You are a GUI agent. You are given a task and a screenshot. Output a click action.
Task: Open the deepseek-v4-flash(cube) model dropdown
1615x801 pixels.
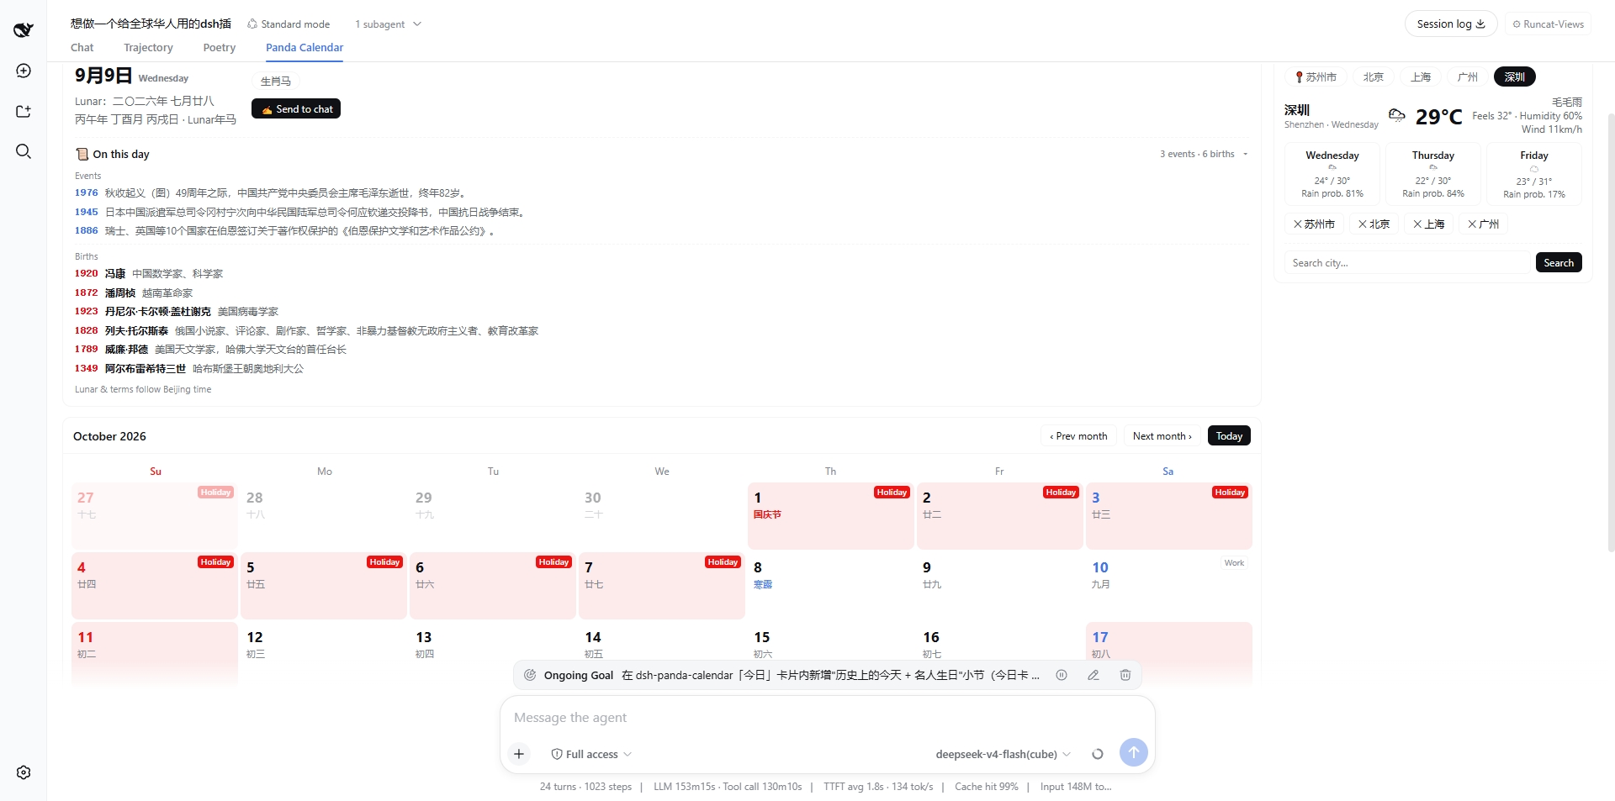pos(1003,754)
